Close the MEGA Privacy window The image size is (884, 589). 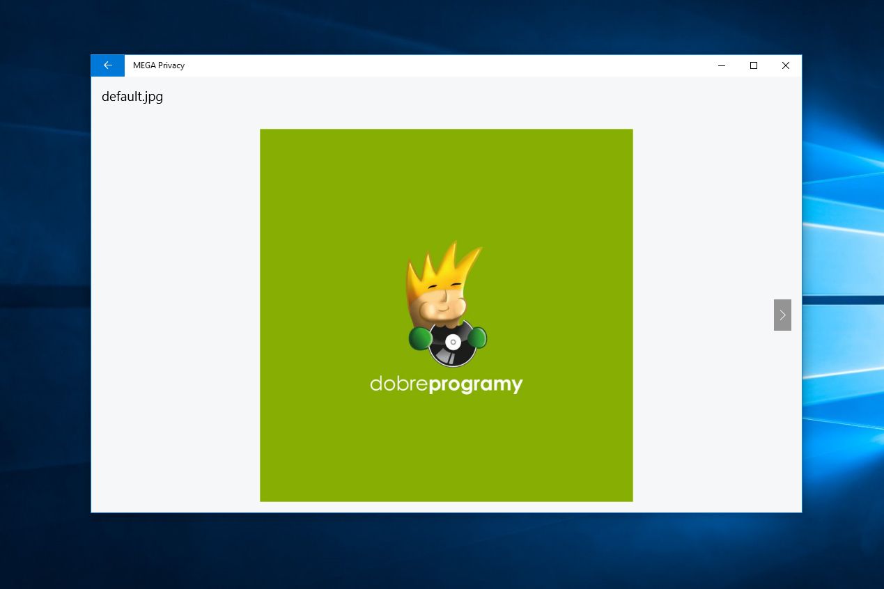[786, 65]
